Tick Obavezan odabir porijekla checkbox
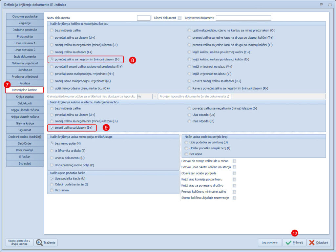 pos(234,173)
